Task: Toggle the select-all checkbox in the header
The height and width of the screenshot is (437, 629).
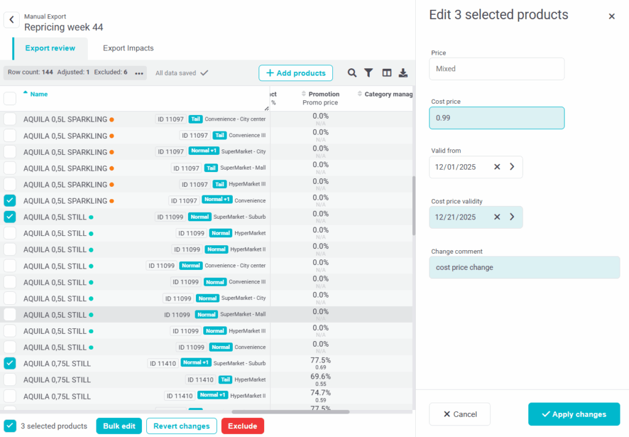Action: coord(10,98)
